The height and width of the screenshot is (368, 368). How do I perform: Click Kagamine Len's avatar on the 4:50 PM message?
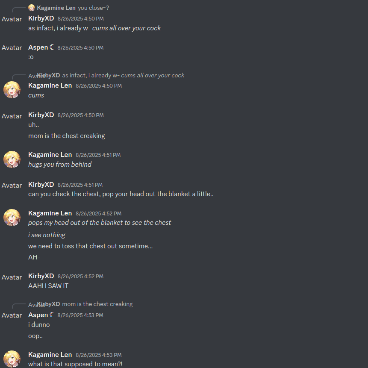12,90
